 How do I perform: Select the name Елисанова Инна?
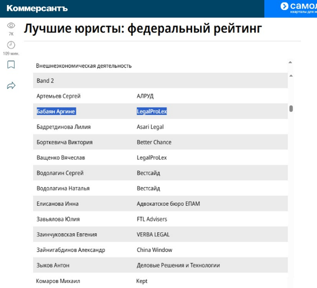(57, 203)
